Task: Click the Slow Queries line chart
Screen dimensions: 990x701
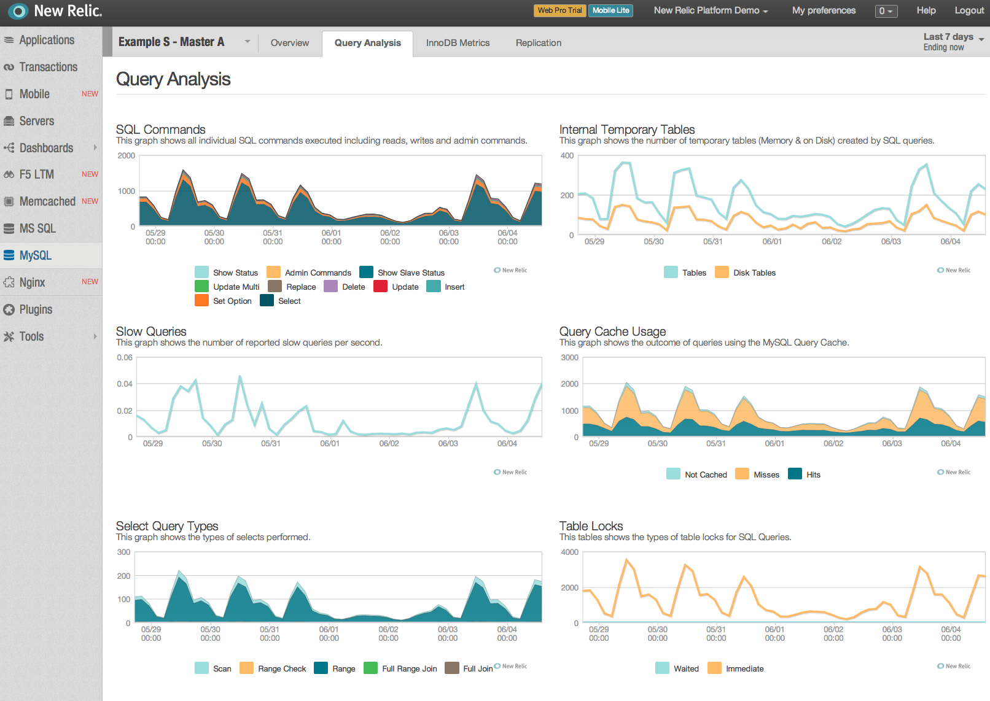Action: point(339,397)
